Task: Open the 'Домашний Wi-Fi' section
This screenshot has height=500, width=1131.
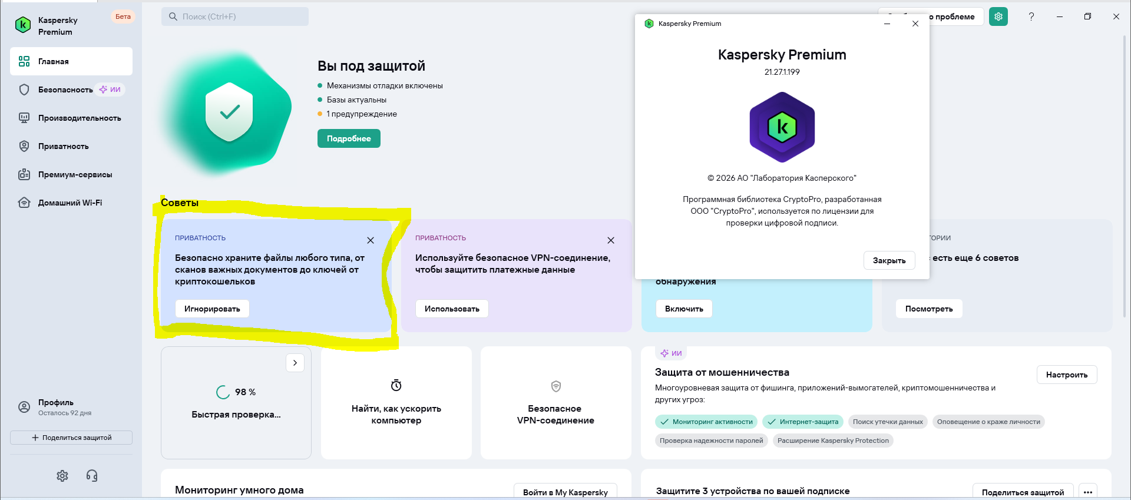Action: [71, 203]
